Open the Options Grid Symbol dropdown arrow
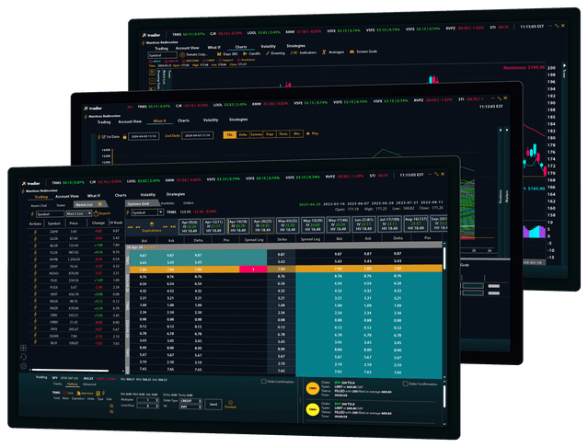 (x=160, y=212)
